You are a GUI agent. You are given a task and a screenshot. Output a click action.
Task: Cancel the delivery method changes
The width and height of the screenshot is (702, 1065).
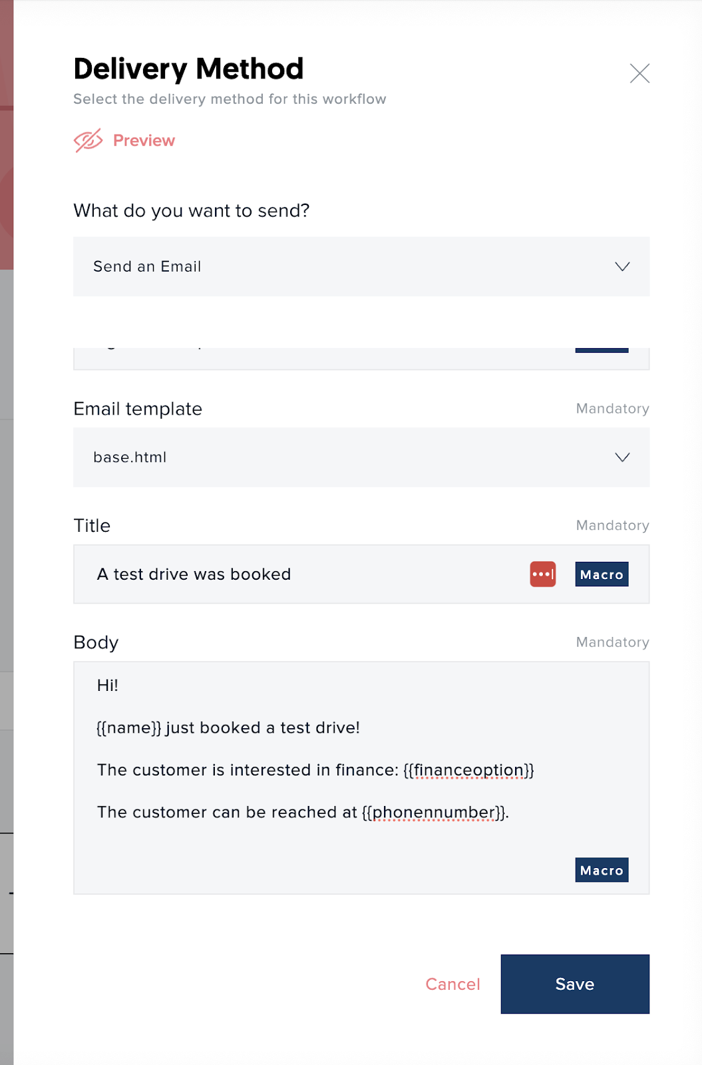coord(452,984)
